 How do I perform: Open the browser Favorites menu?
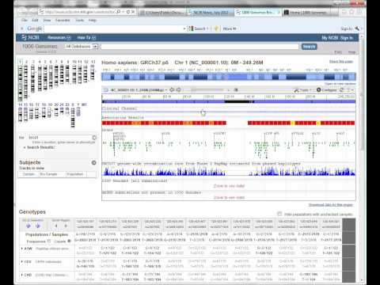(x=63, y=20)
